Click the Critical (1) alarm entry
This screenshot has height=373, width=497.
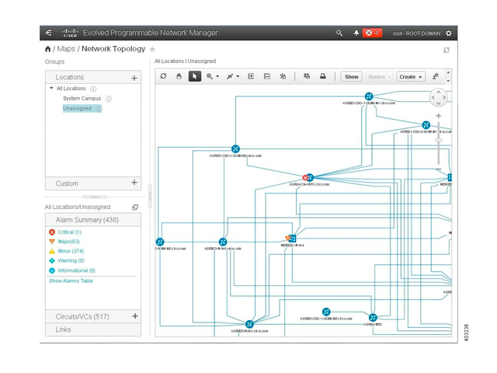click(x=68, y=232)
